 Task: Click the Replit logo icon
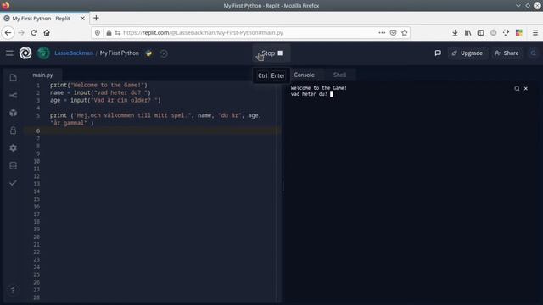[25, 53]
